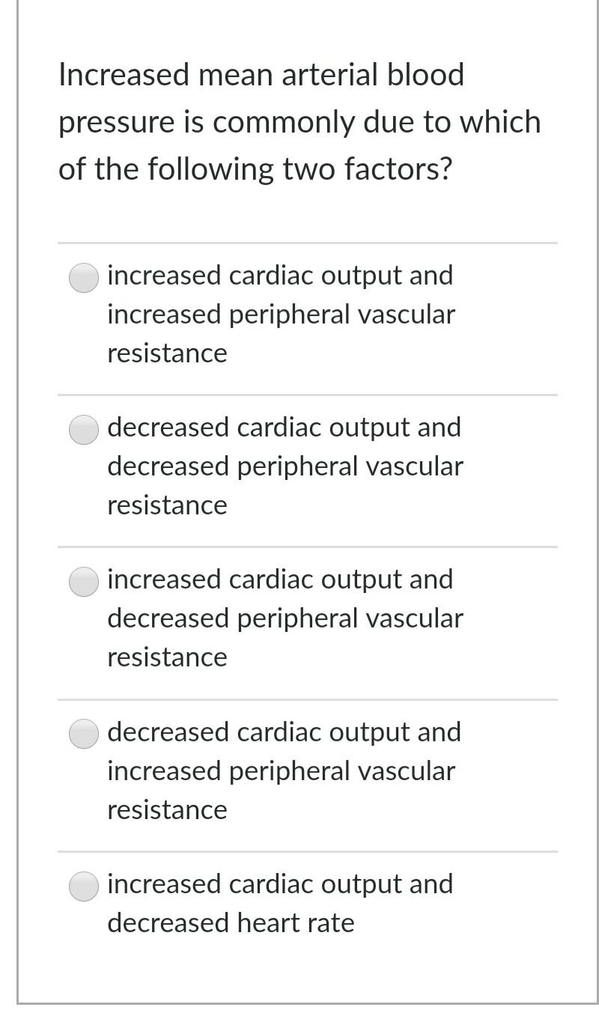Viewport: 599px width, 1010px height.
Task: Click the phrase increased peripheral vascular resistance
Action: [282, 314]
